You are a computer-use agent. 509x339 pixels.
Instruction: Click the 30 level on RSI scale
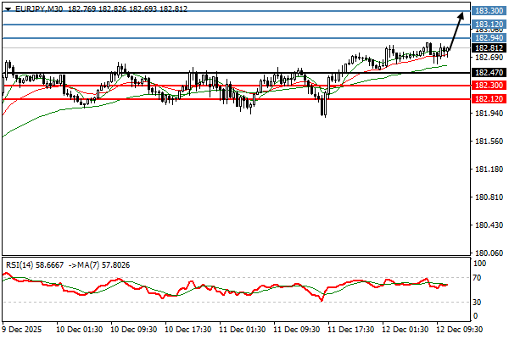click(478, 303)
